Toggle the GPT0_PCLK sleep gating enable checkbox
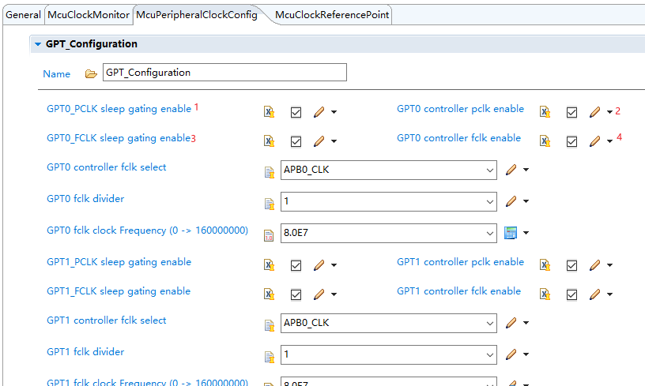 click(x=296, y=112)
